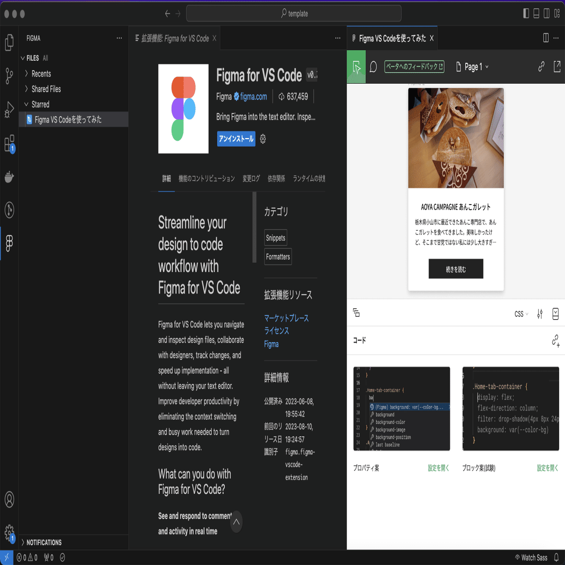
Task: Click the food photo in the design
Action: click(456, 138)
